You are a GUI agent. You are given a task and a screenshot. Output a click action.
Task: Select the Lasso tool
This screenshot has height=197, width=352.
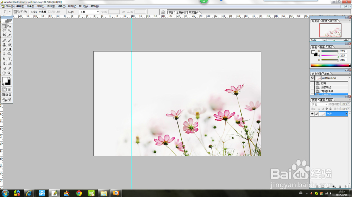(x=4, y=31)
